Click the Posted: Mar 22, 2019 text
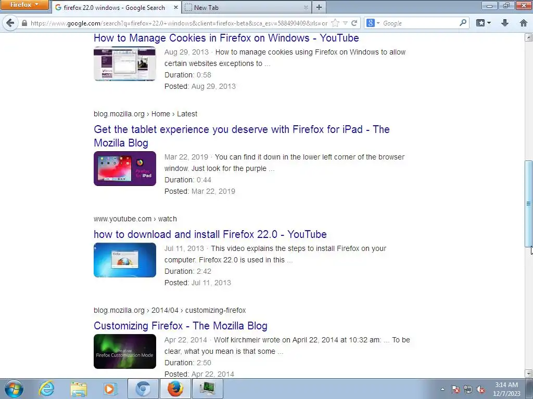The width and height of the screenshot is (533, 399). (200, 191)
